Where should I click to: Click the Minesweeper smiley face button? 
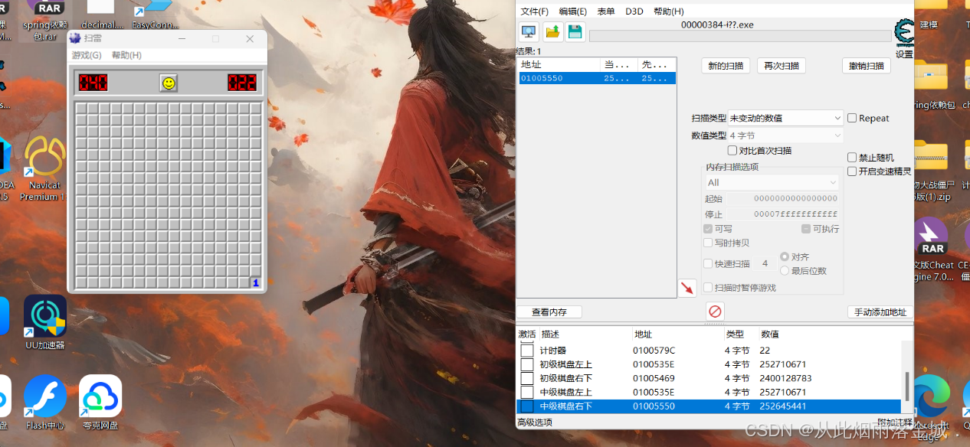point(169,83)
